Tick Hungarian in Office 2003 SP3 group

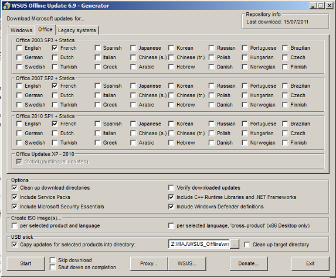click(x=245, y=57)
